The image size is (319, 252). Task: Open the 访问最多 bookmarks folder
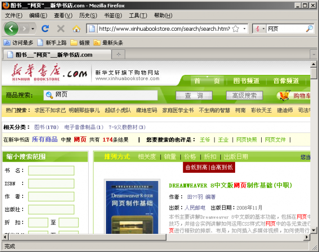tap(18, 43)
